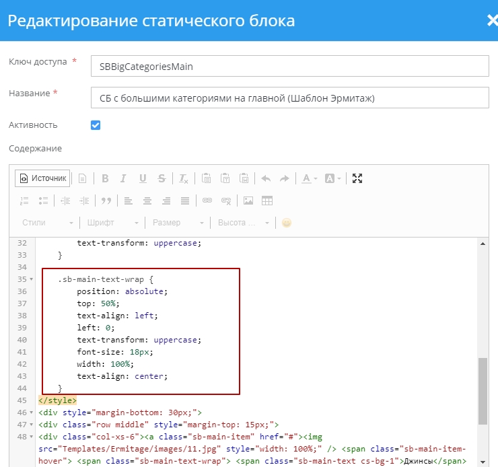Close the Редактирование статического блока dialog
The image size is (498, 467).
(491, 20)
